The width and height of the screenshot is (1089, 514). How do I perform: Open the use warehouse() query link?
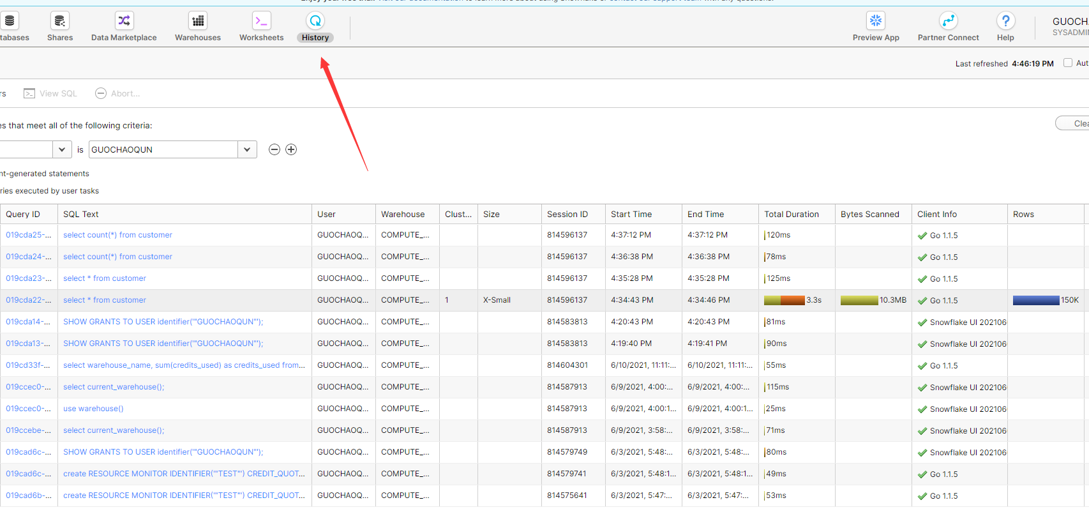pos(93,409)
